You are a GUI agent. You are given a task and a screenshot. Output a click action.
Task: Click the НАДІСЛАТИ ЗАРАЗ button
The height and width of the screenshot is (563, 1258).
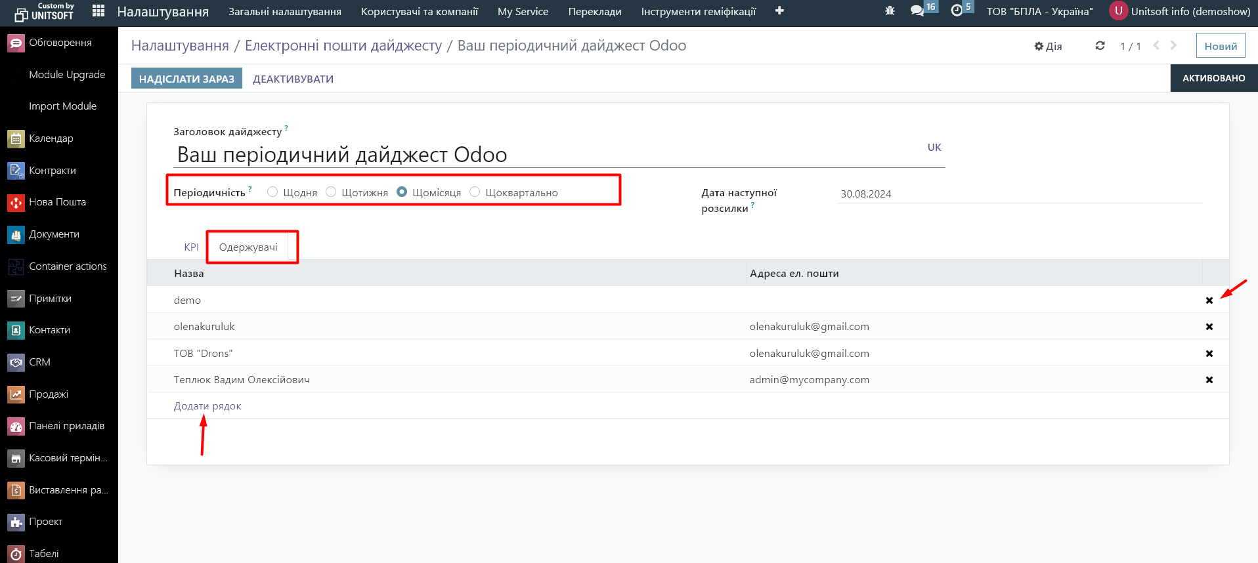[186, 79]
